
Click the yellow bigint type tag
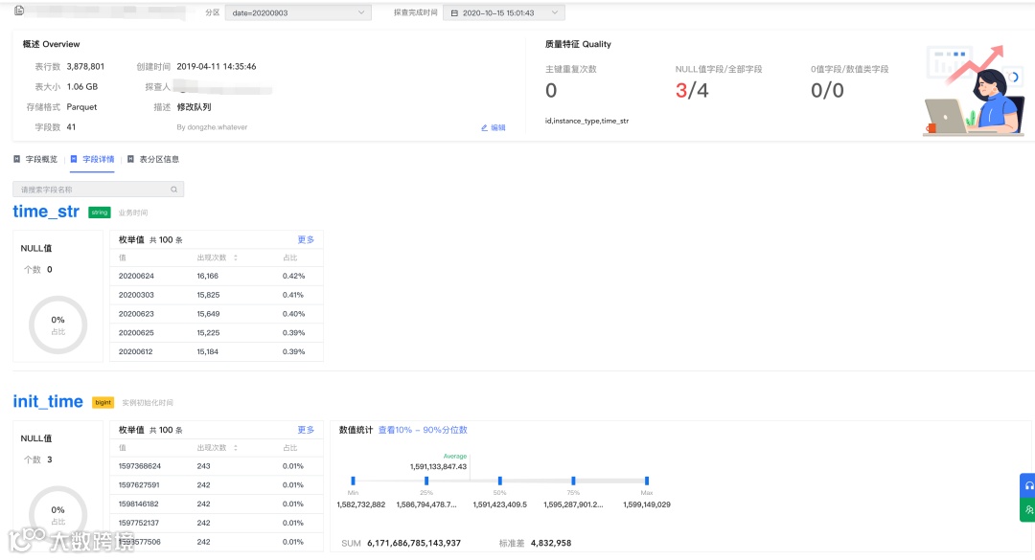coord(103,402)
